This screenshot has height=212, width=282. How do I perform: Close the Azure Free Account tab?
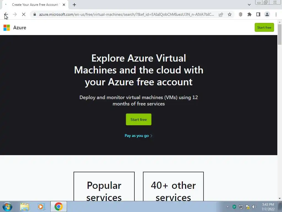(64, 5)
